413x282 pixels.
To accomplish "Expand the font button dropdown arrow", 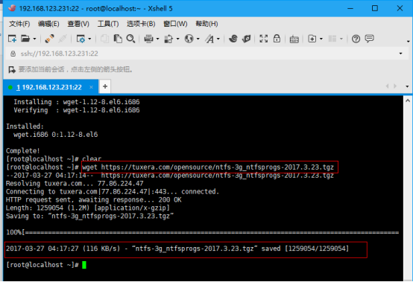I will (218, 39).
